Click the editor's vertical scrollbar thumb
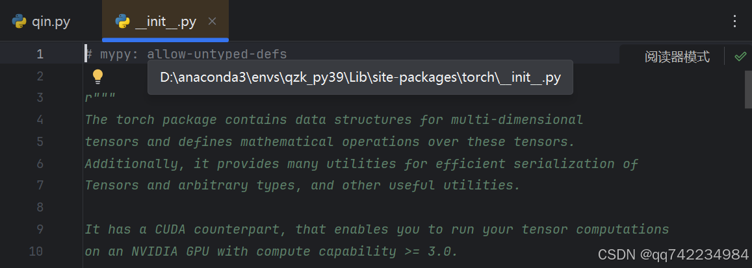The height and width of the screenshot is (268, 752). point(748,88)
